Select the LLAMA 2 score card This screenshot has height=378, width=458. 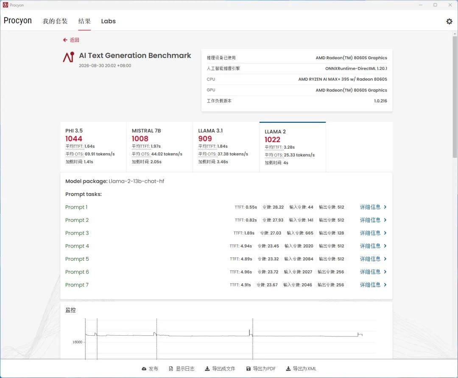292,147
